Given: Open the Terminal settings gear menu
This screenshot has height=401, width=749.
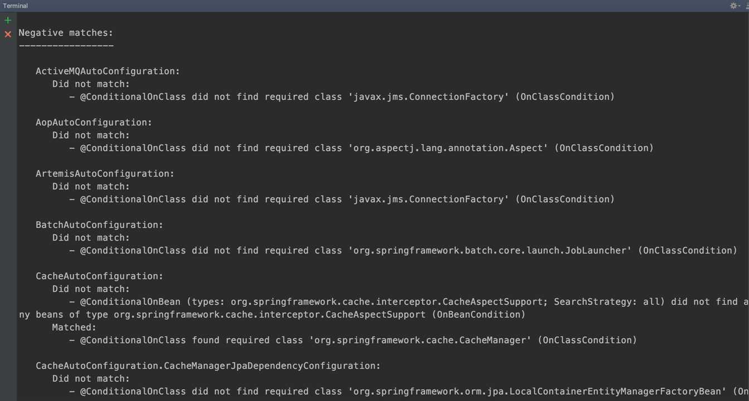Looking at the screenshot, I should [x=733, y=6].
